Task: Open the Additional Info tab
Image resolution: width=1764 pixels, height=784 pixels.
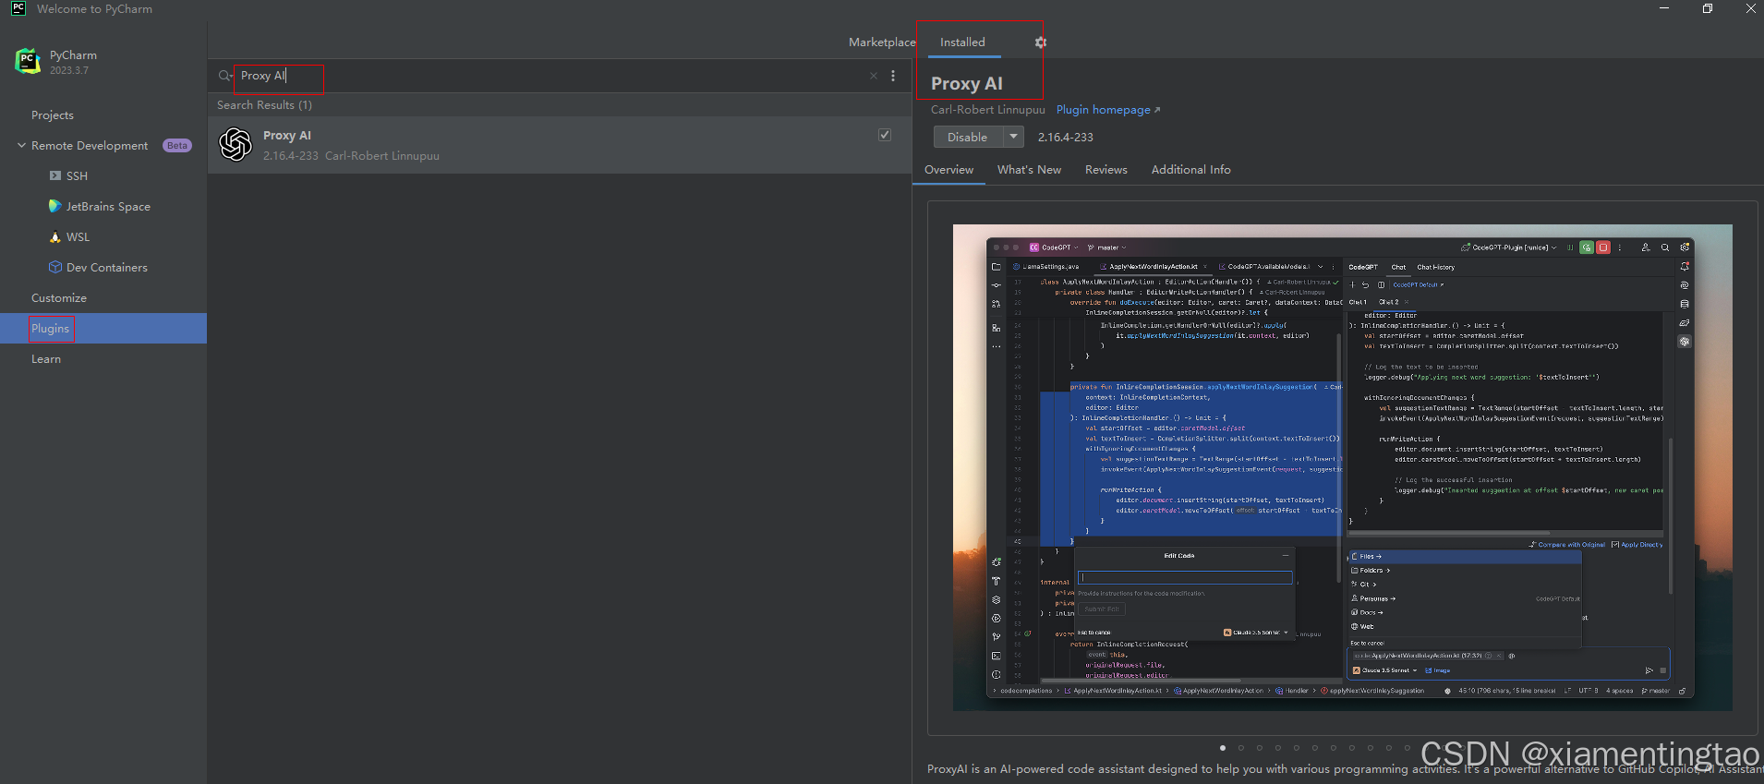Action: coord(1190,170)
